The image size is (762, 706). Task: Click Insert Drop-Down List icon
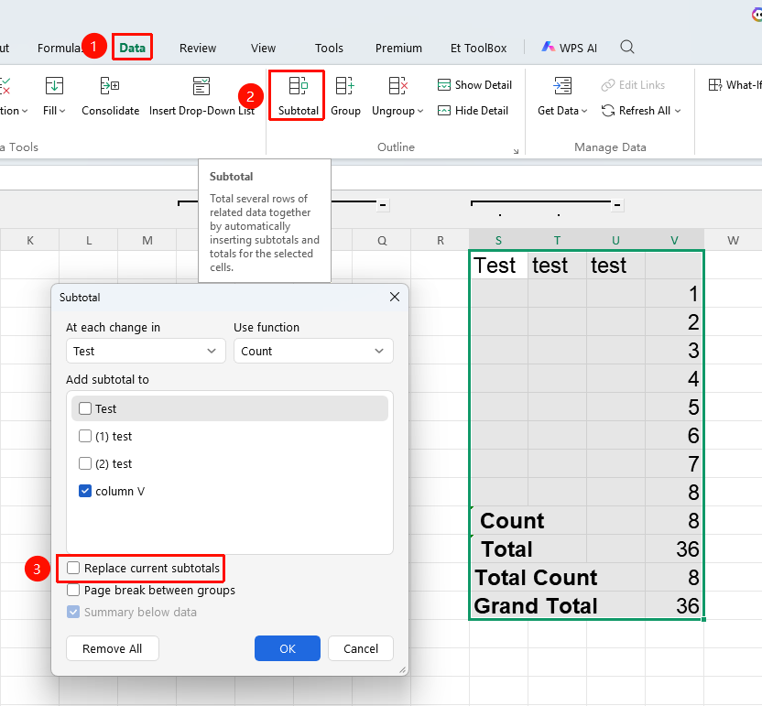coord(201,86)
